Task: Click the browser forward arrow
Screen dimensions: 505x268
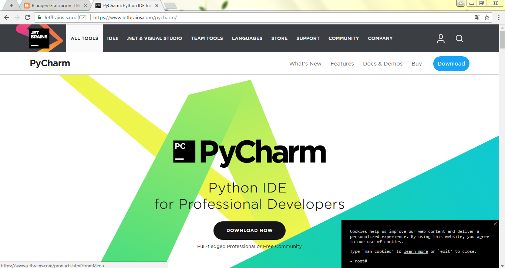Action: pos(17,17)
